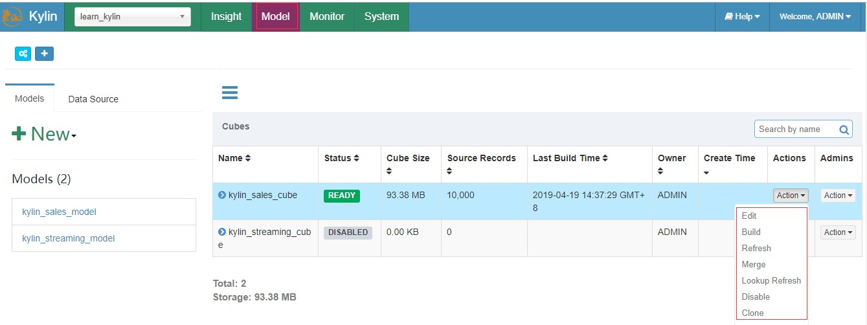Switch to the Models side tab
Image resolution: width=867 pixels, height=325 pixels.
[x=30, y=98]
